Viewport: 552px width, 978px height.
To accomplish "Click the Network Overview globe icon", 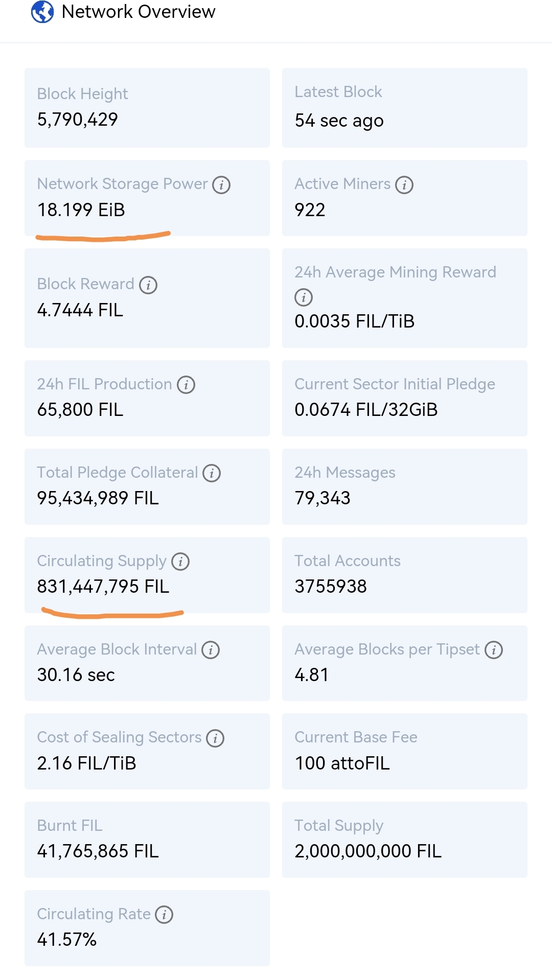I will click(42, 12).
